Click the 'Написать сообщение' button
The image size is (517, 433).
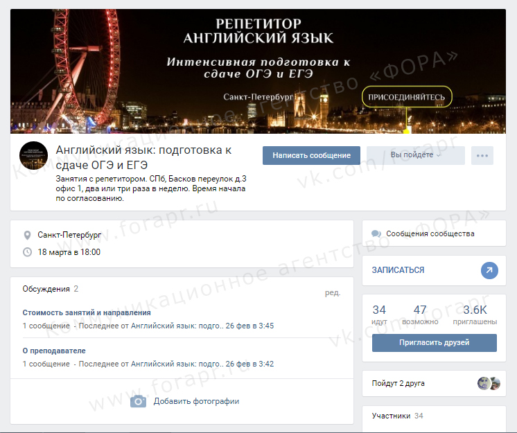point(311,155)
